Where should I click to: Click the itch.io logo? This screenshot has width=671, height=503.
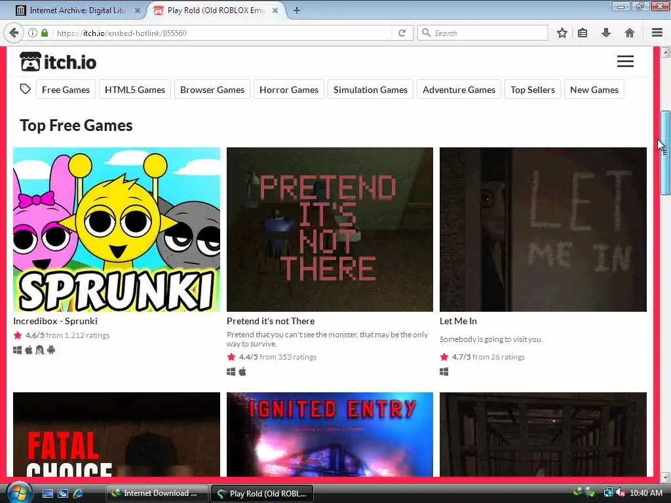pos(58,62)
